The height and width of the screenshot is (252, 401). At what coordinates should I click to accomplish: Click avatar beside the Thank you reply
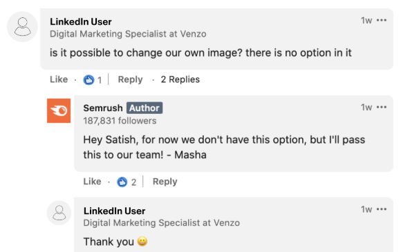[59, 213]
